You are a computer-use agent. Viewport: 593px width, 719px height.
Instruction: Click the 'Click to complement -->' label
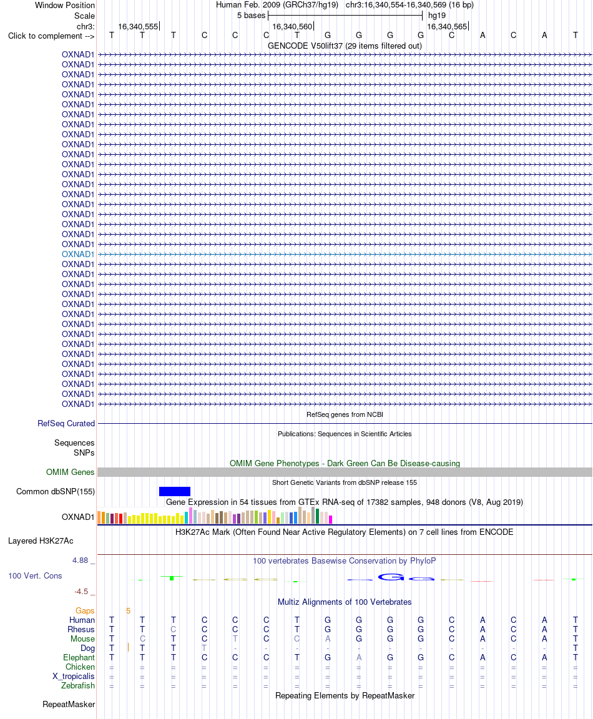51,36
